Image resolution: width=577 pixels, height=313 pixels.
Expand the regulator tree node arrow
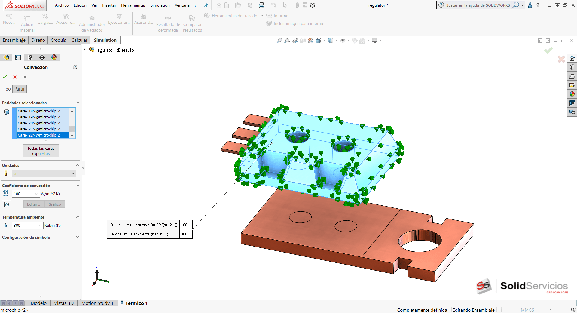pos(84,50)
